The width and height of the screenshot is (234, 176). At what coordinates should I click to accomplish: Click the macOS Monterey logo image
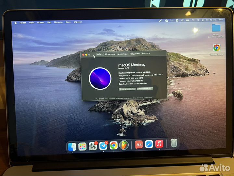coord(100,79)
